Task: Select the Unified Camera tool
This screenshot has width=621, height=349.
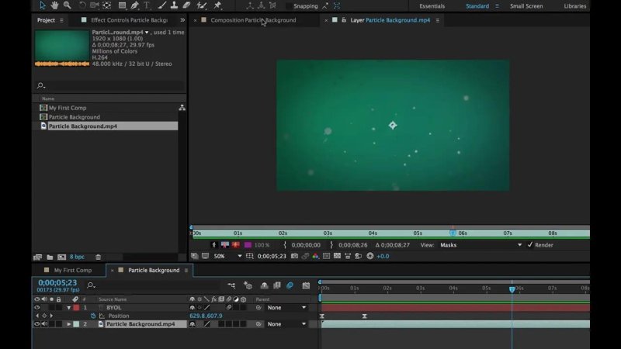Action: [94, 5]
